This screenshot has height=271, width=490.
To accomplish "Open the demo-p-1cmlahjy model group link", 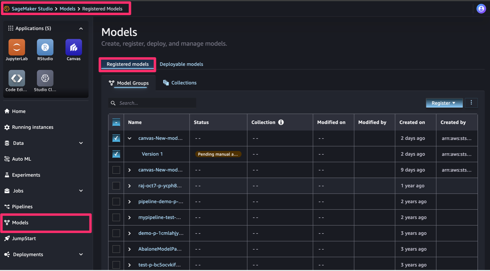I will pos(161,233).
